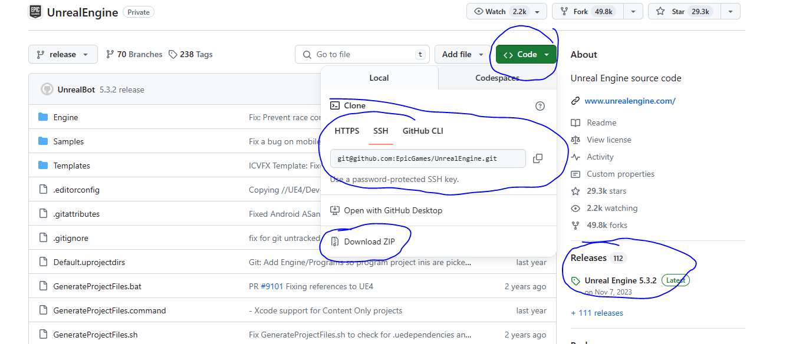Open the Unreal Engine 5.3.2 release link

coord(620,280)
